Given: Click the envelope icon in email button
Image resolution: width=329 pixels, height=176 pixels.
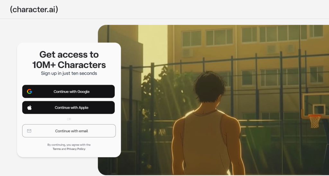Looking at the screenshot, I should click(29, 131).
